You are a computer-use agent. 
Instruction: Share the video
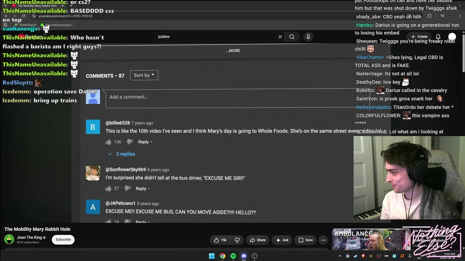pos(258,240)
